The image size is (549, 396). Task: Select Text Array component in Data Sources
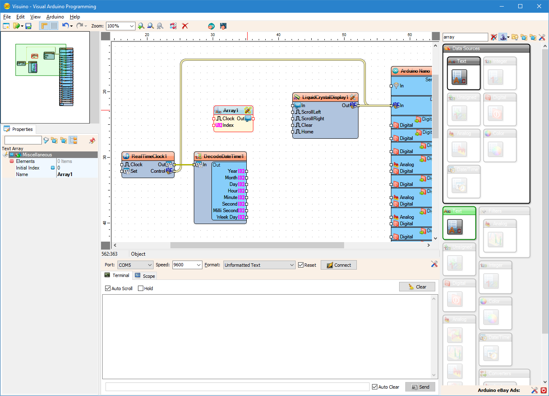point(464,73)
